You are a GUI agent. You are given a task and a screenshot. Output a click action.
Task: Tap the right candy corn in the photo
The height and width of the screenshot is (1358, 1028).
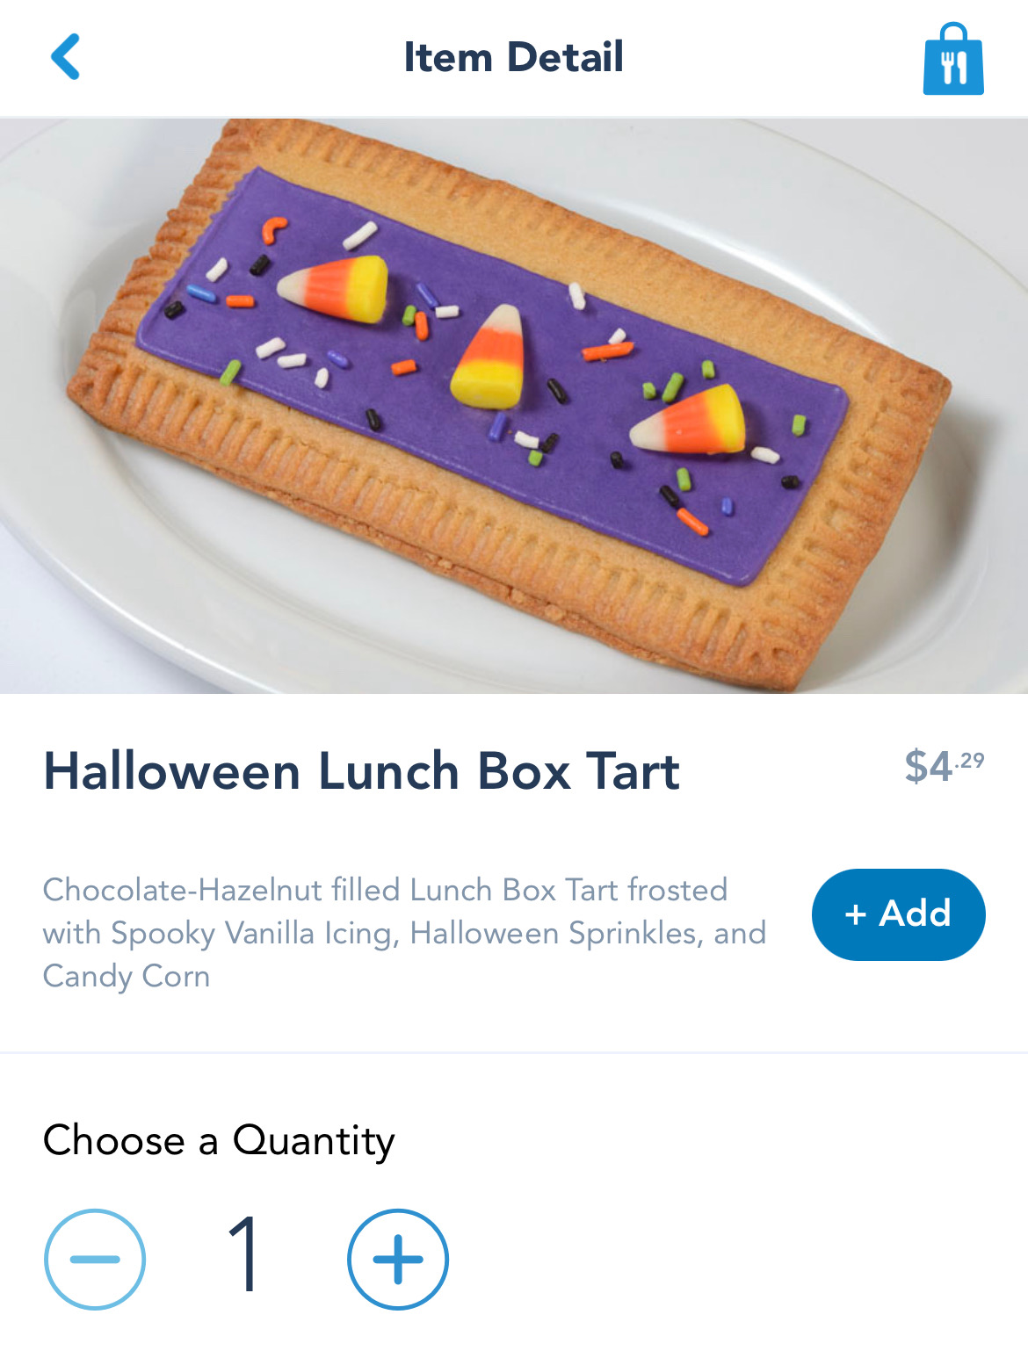[x=690, y=422]
